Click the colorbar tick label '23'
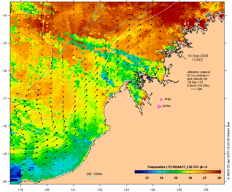Screen dimensions: 232x192 tap(147, 178)
